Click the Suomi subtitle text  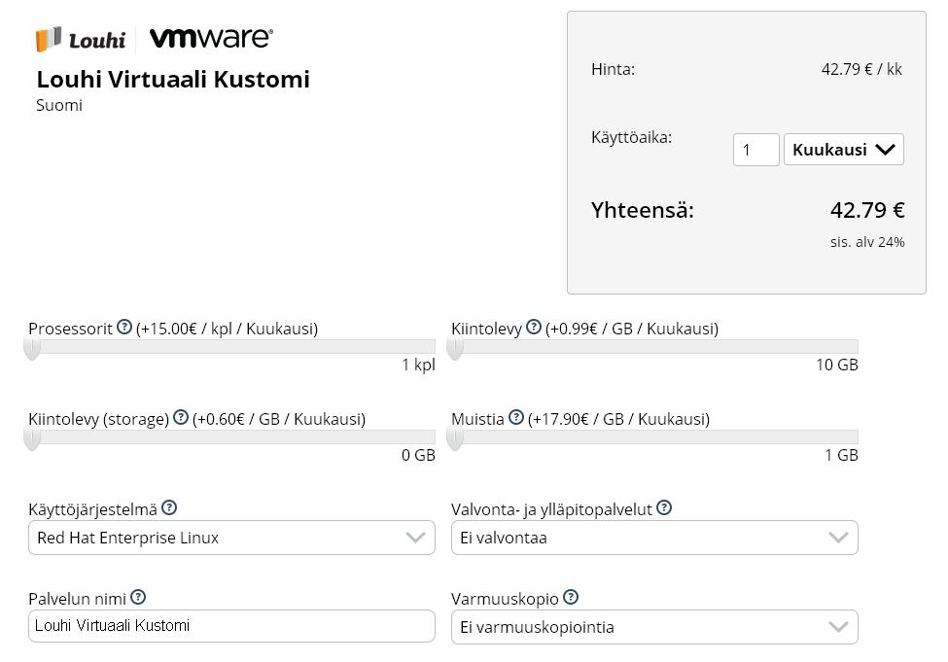click(59, 105)
